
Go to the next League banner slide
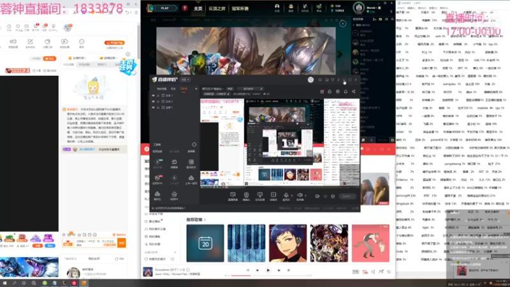tap(340, 54)
